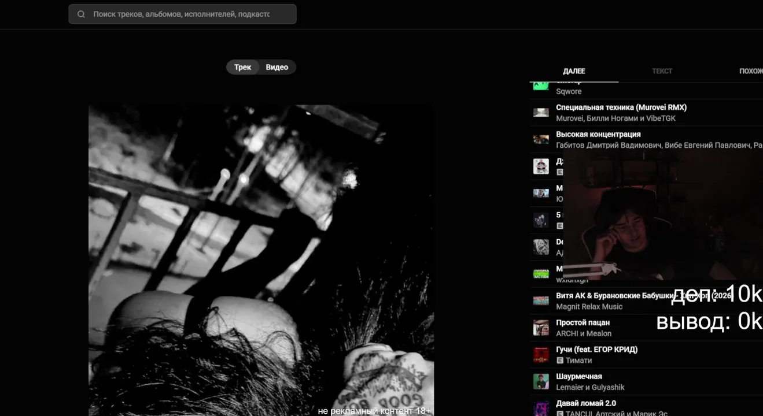Viewport: 763px width, 416px height.
Task: Click cover thumbnail of Витя АК track
Action: tap(541, 301)
